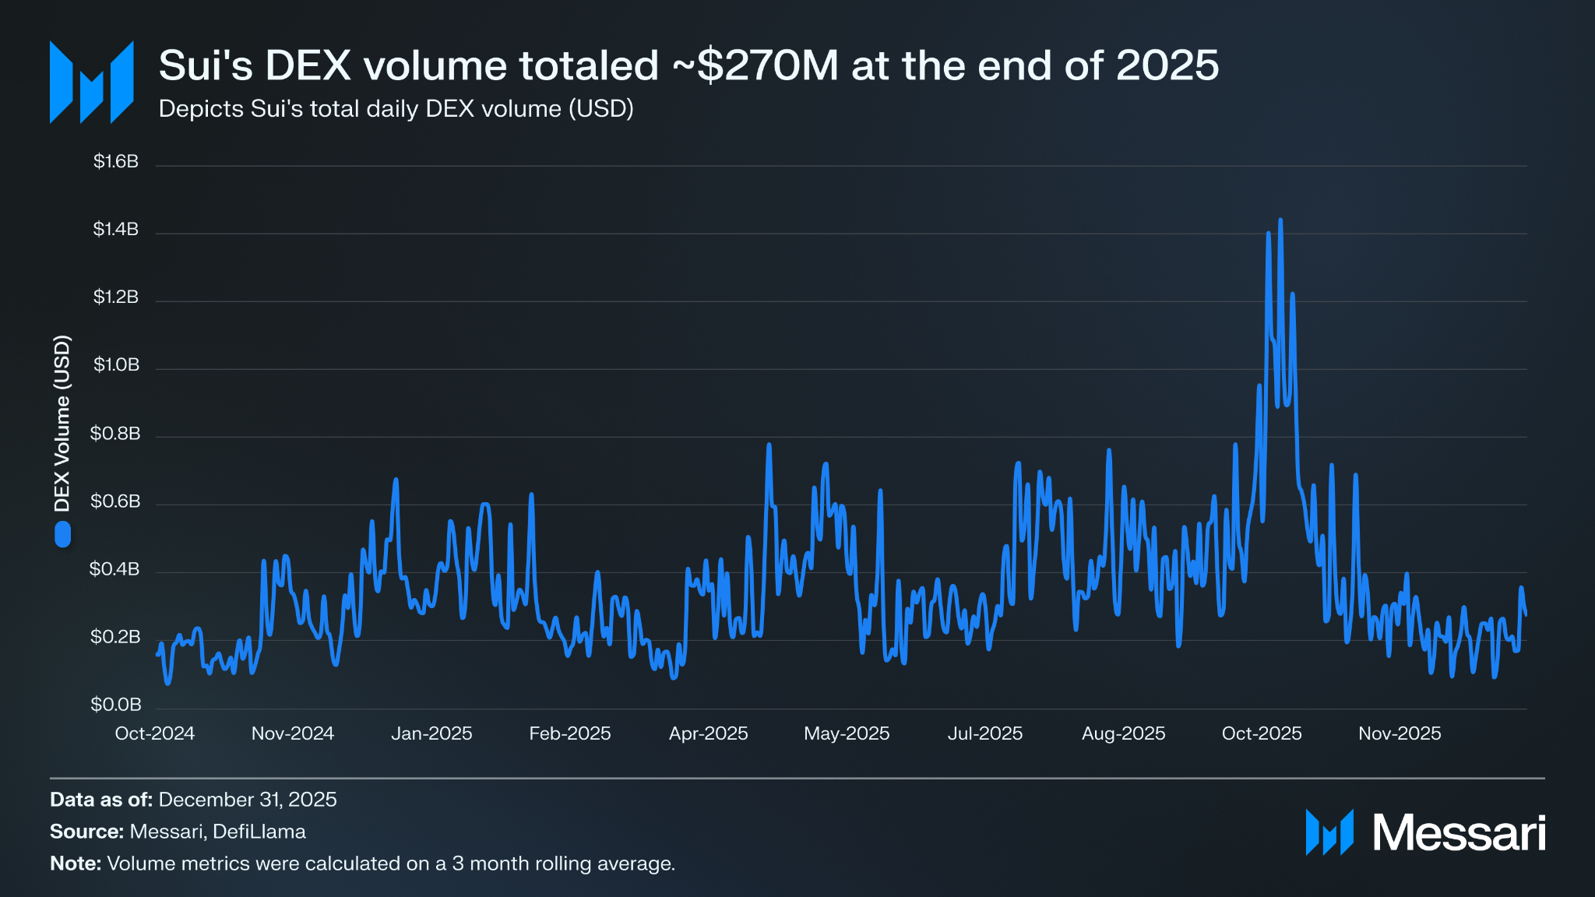Click the blue DEX Volume legend swatch
This screenshot has width=1595, height=897.
(x=62, y=534)
